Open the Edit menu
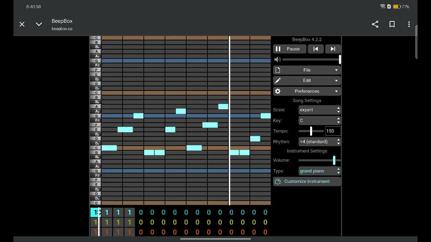 point(307,81)
